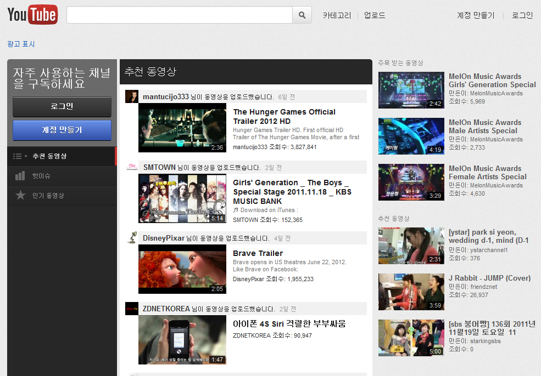Click the '6일 전' upload timestamp

286,97
